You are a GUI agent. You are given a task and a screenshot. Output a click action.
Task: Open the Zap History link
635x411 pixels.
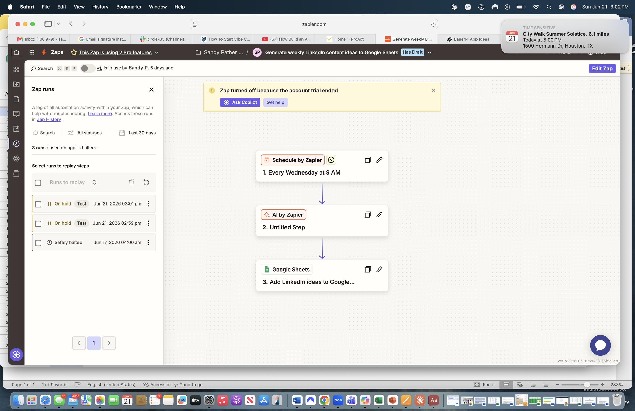[x=49, y=120]
